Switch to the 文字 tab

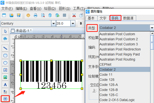click(x=103, y=18)
